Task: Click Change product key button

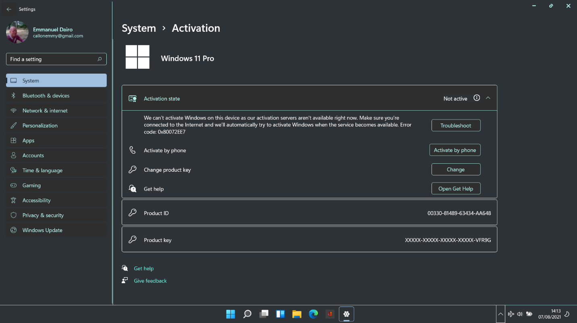Action: 456,170
